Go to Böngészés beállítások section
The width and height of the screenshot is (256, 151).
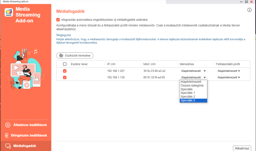[26, 135]
